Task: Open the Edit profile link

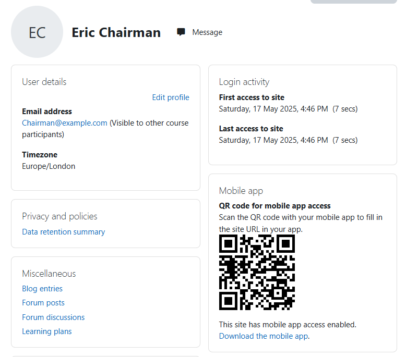Action: [170, 97]
